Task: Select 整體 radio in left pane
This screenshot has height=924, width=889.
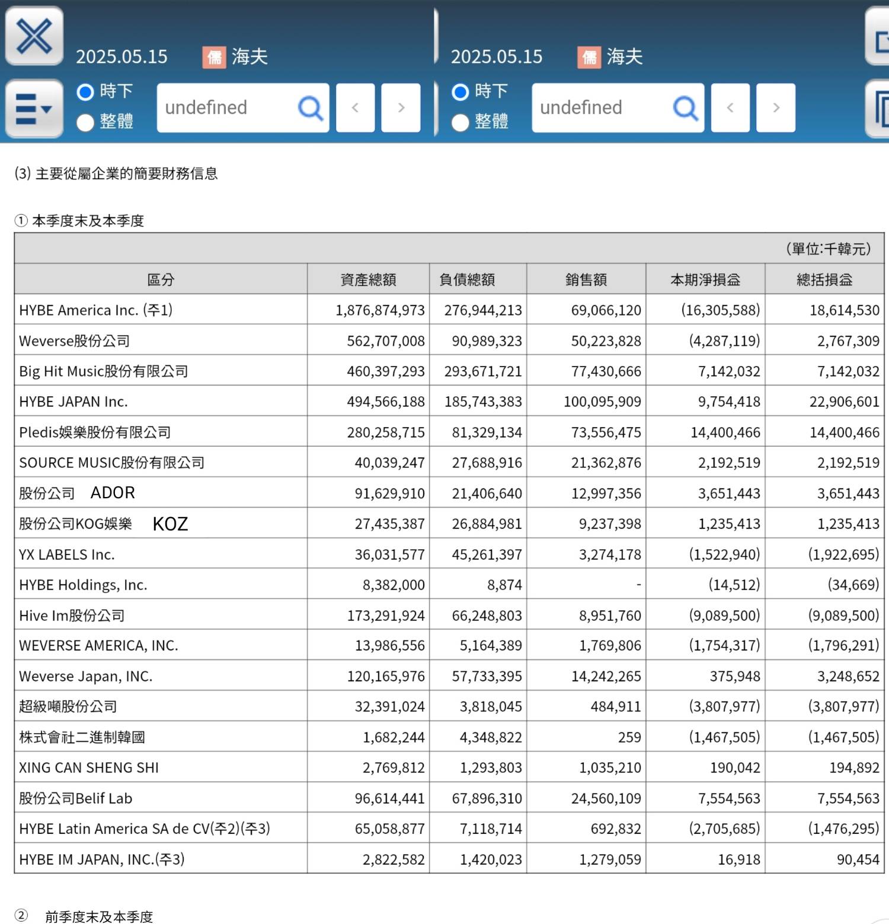Action: click(85, 122)
